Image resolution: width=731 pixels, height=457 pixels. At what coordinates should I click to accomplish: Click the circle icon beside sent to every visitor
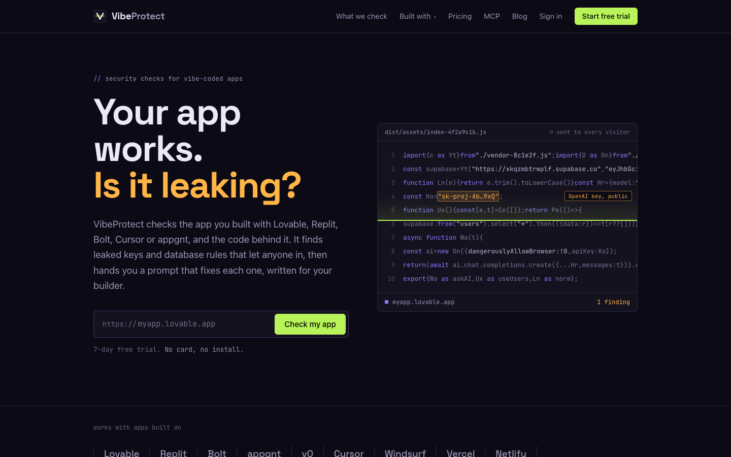pyautogui.click(x=551, y=132)
